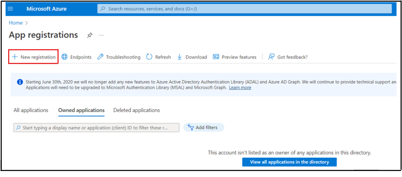Switch to Deleted applications tab
Image resolution: width=402 pixels, height=177 pixels.
coord(137,110)
